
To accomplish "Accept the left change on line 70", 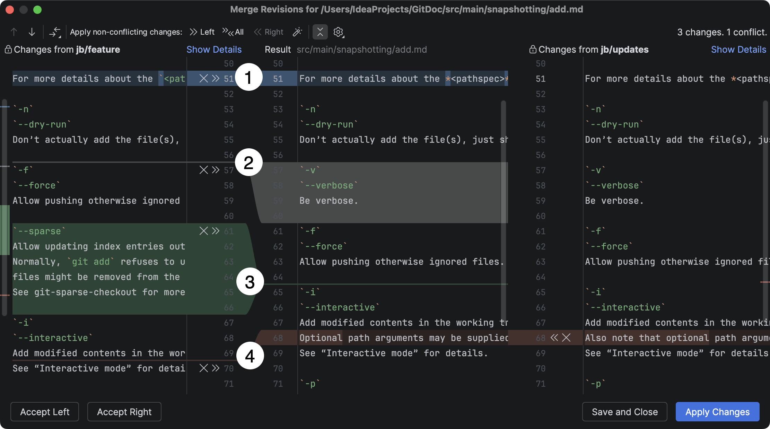I will pos(216,368).
